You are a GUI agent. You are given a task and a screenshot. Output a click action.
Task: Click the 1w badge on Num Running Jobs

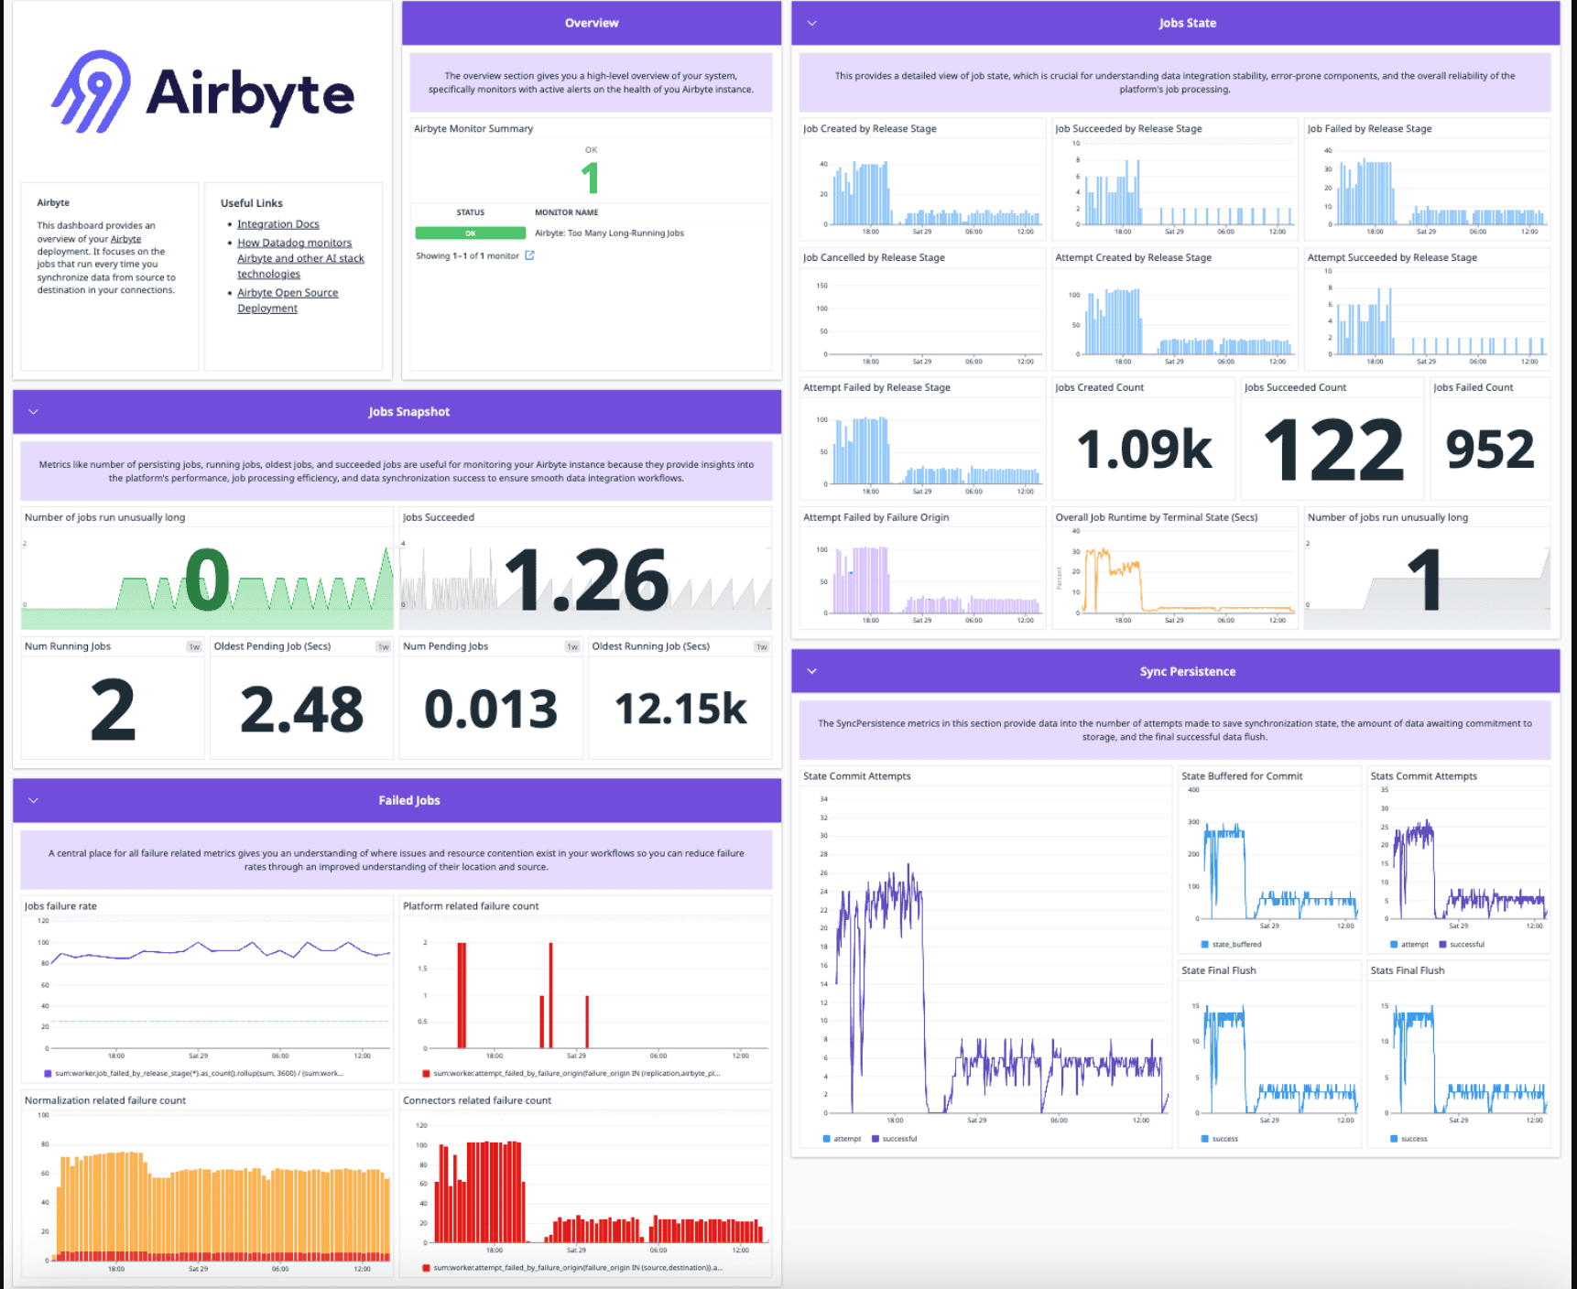pyautogui.click(x=193, y=647)
